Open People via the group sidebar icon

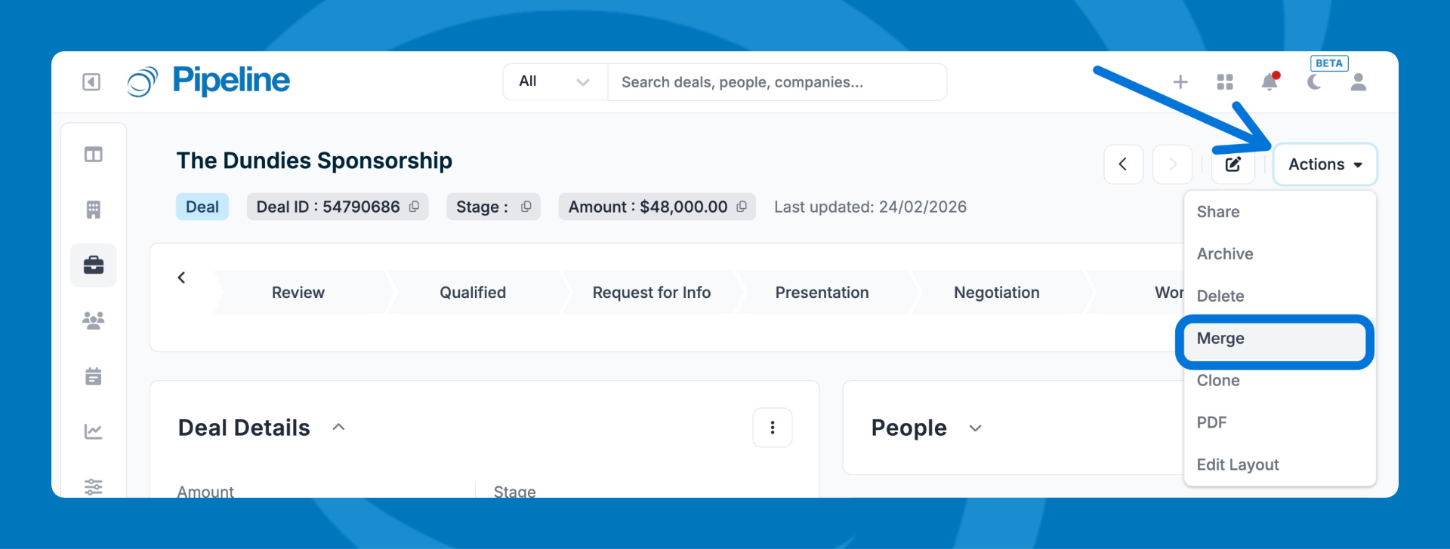tap(94, 321)
